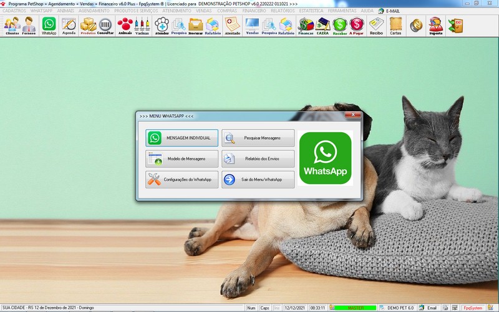Click the FpqSystem status bar label
The height and width of the screenshot is (312, 499).
(x=473, y=308)
